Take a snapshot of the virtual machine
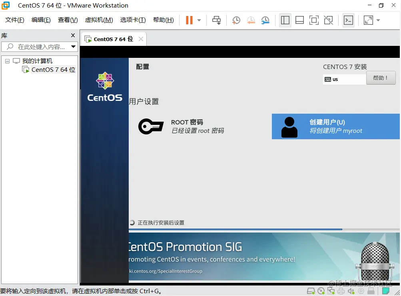The height and width of the screenshot is (296, 401). coord(236,20)
